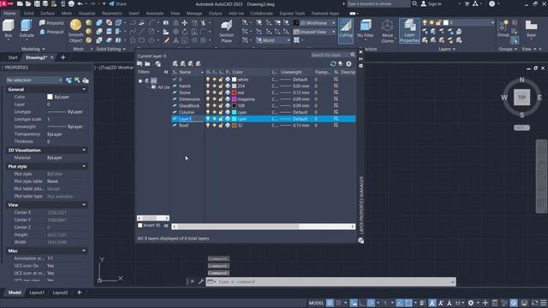This screenshot has width=548, height=308.
Task: Click the Share button
Action: pyautogui.click(x=118, y=4)
